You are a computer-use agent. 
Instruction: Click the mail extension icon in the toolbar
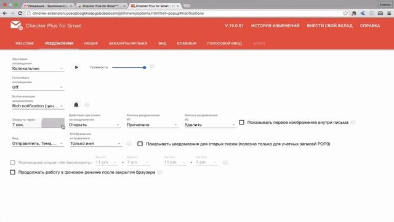pos(380,14)
